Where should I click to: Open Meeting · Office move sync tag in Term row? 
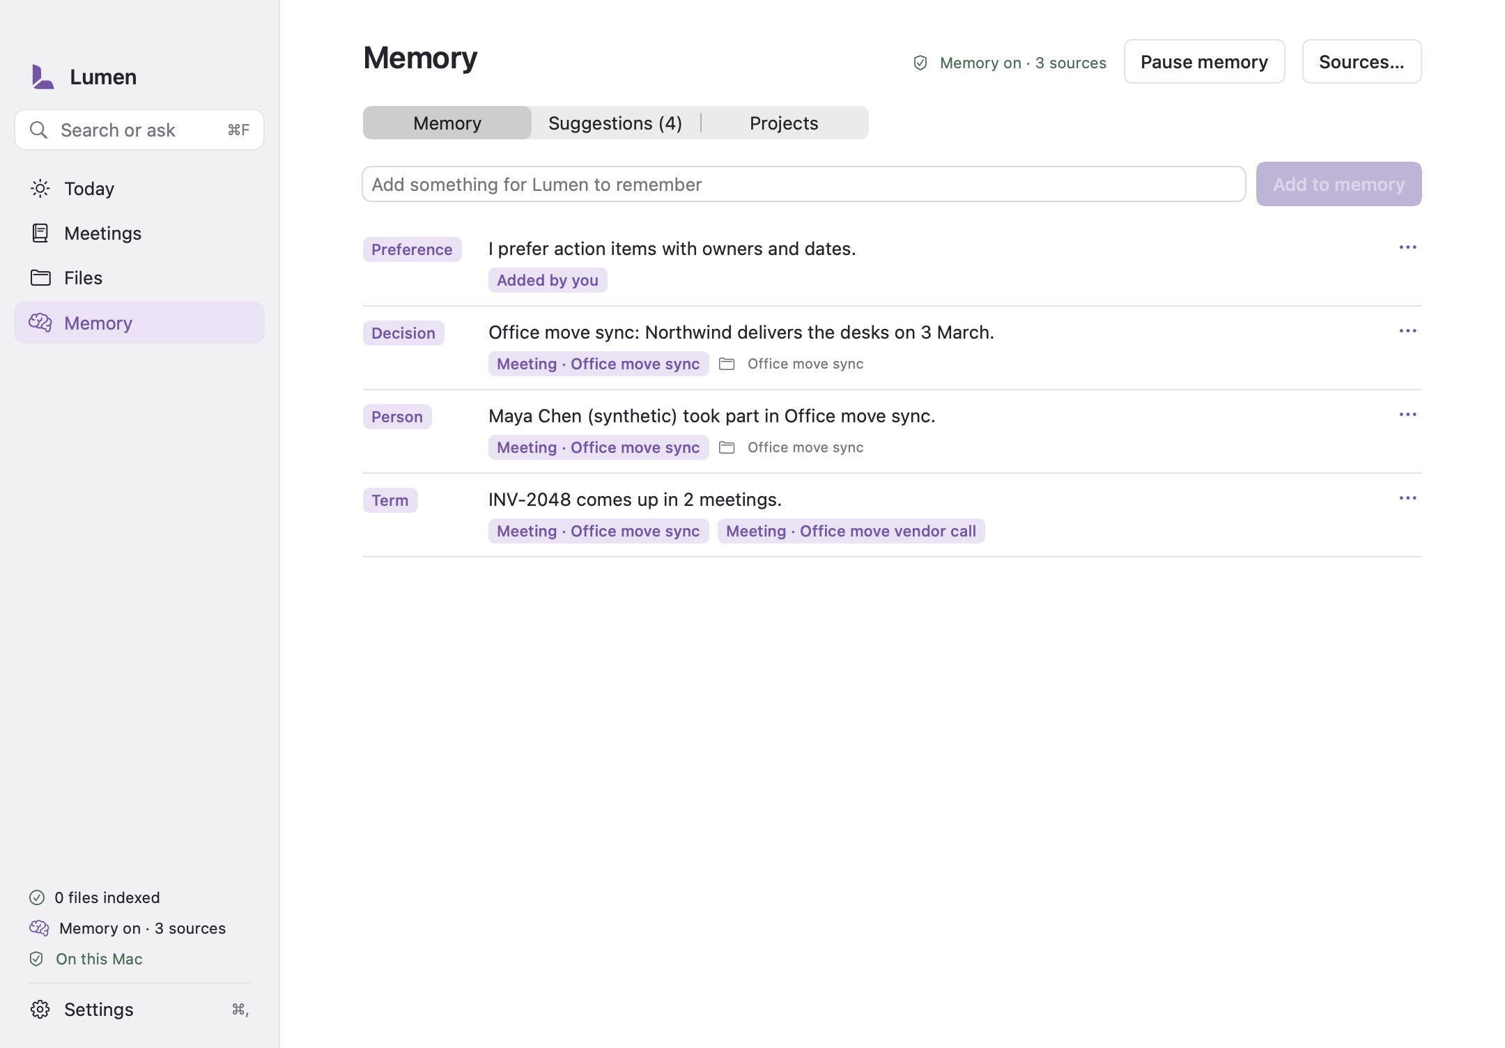click(599, 531)
